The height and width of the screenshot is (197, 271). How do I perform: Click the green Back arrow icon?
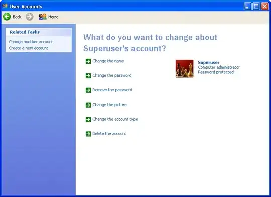pos(7,17)
